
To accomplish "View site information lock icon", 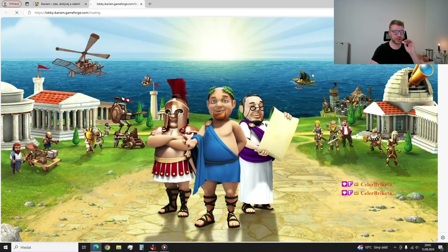I will pos(29,13).
